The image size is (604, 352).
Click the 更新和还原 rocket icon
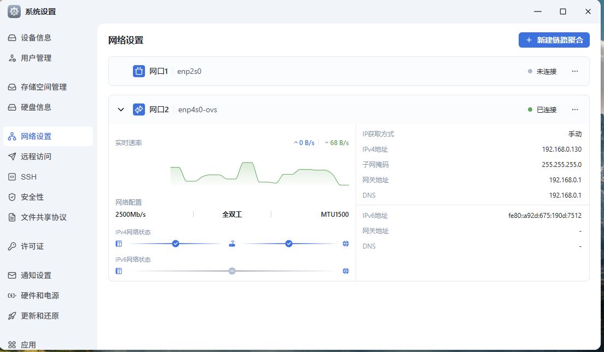[12, 316]
